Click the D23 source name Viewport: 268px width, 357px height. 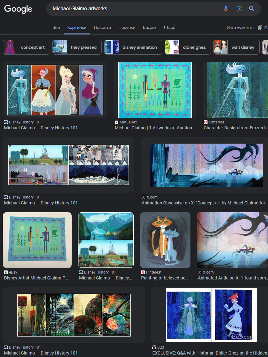(x=161, y=347)
